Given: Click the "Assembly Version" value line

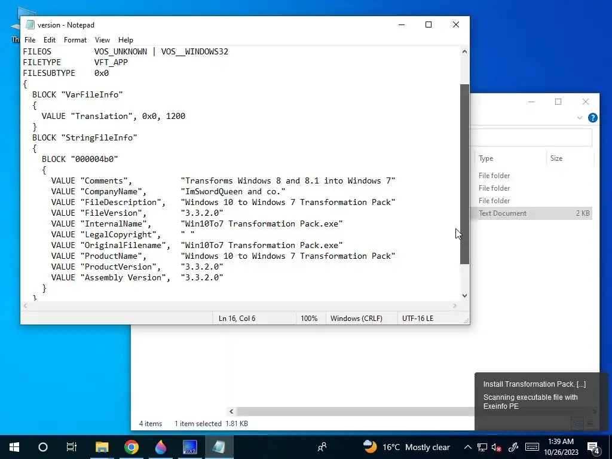Looking at the screenshot, I should pyautogui.click(x=137, y=277).
